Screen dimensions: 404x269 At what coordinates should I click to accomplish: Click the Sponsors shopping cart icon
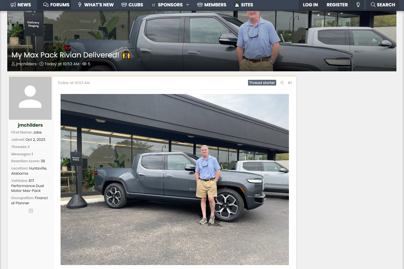pos(154,5)
